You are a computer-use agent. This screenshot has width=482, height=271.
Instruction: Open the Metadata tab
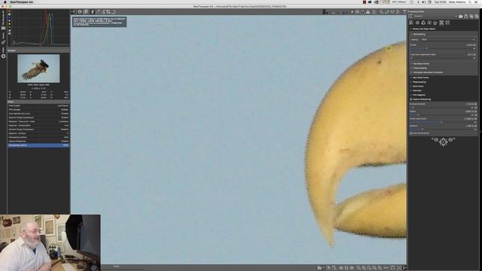[x=447, y=23]
